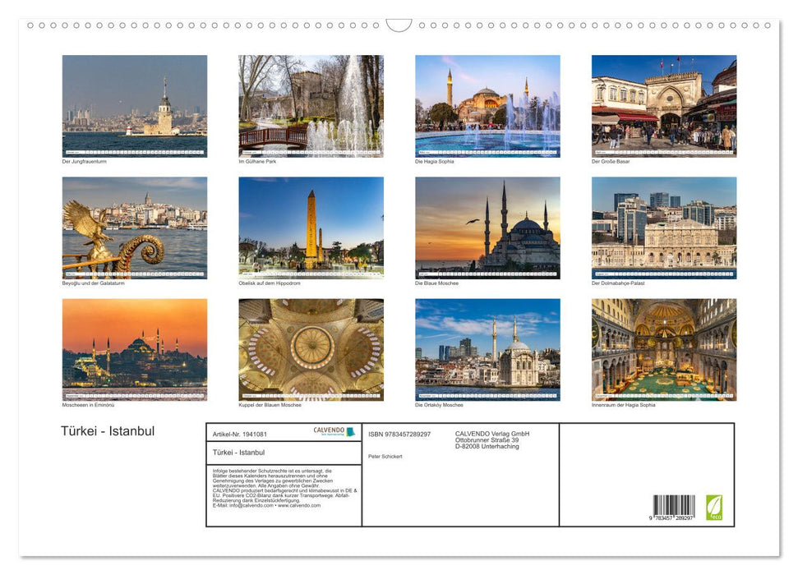Open the Moscheen in Eminönü sunset photo
This screenshot has height=575, width=798.
(x=135, y=349)
